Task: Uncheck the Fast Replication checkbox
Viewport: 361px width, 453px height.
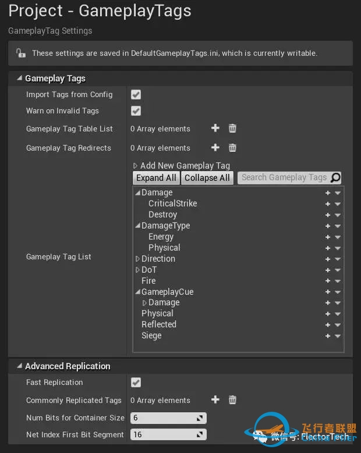Action: click(x=136, y=382)
